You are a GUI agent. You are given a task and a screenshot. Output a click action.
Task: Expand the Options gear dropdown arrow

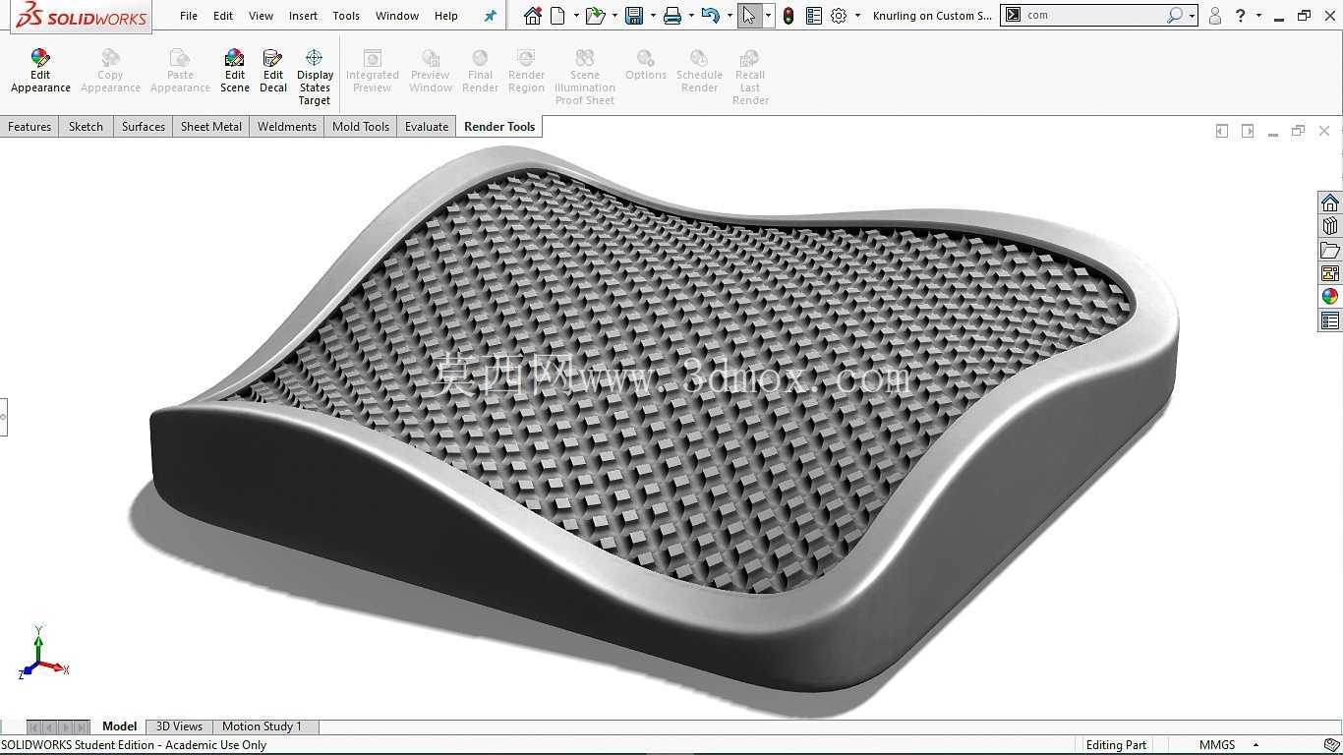[857, 16]
